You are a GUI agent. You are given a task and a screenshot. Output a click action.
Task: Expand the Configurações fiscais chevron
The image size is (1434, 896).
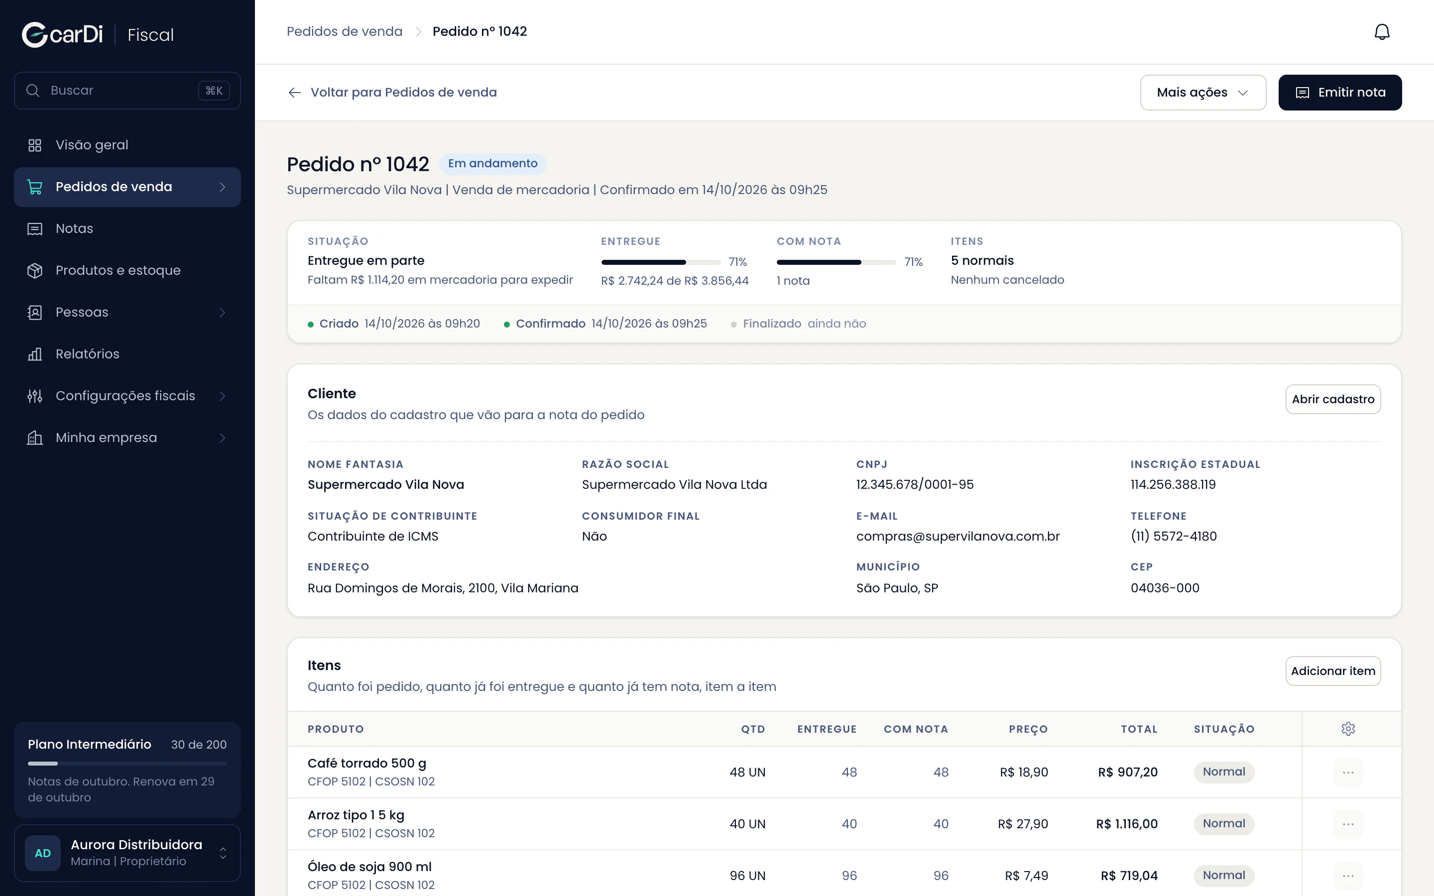[223, 396]
